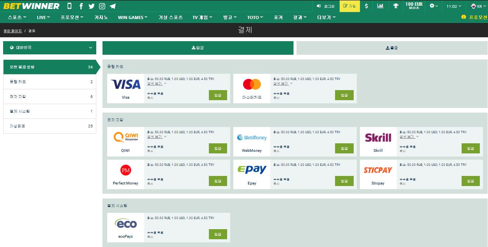
Task: Click the main page breadcrumb link
Action: [12, 31]
